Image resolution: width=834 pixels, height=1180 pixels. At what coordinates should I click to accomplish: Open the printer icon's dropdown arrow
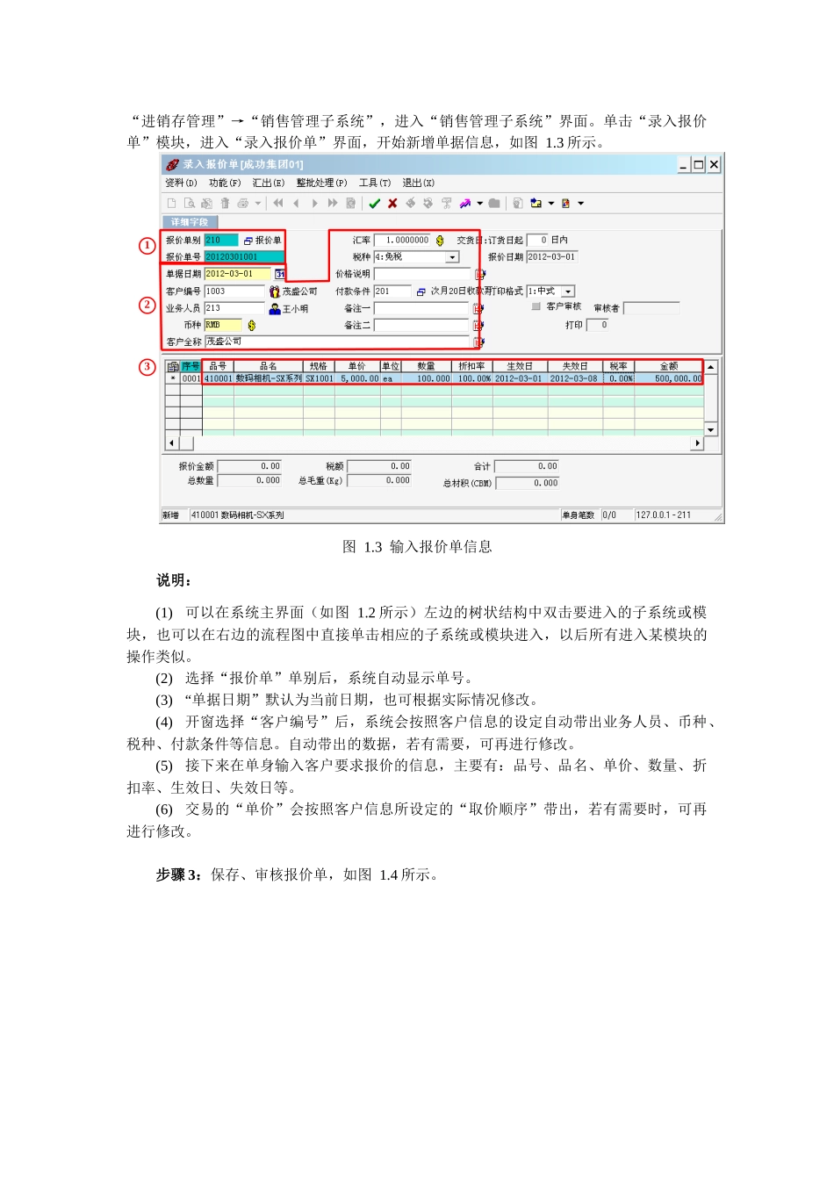click(x=257, y=204)
